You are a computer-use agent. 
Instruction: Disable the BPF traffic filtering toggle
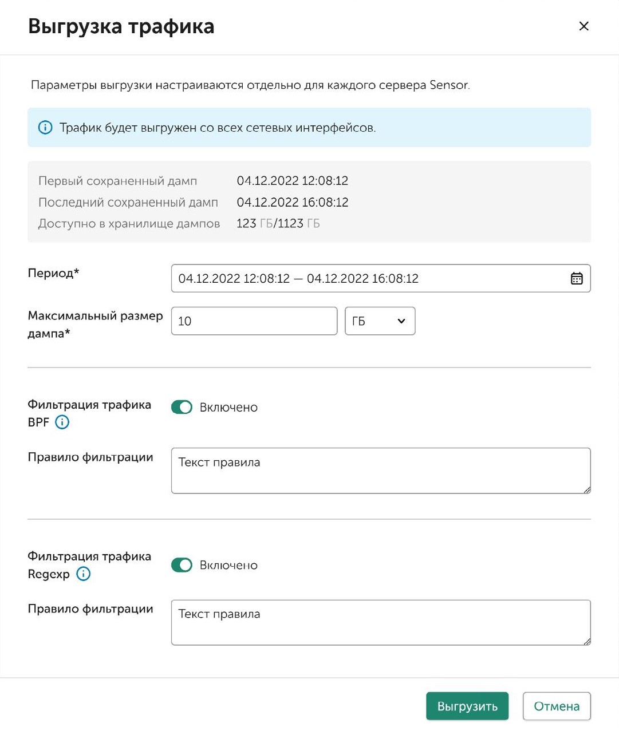point(182,407)
